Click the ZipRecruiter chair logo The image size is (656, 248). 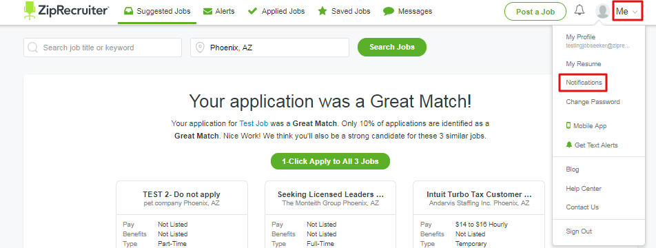(30, 10)
